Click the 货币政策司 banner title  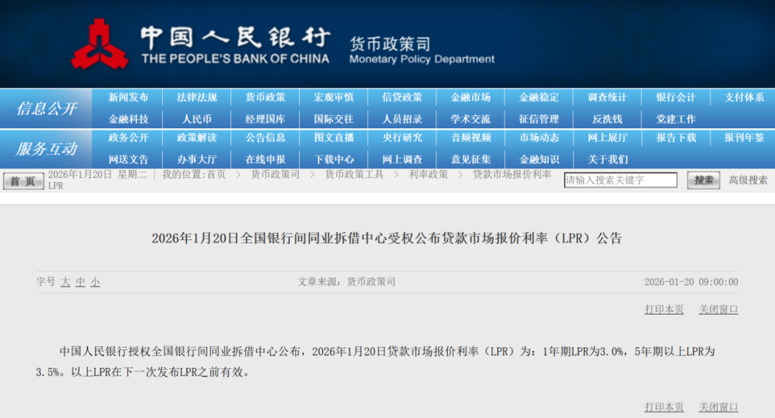390,44
